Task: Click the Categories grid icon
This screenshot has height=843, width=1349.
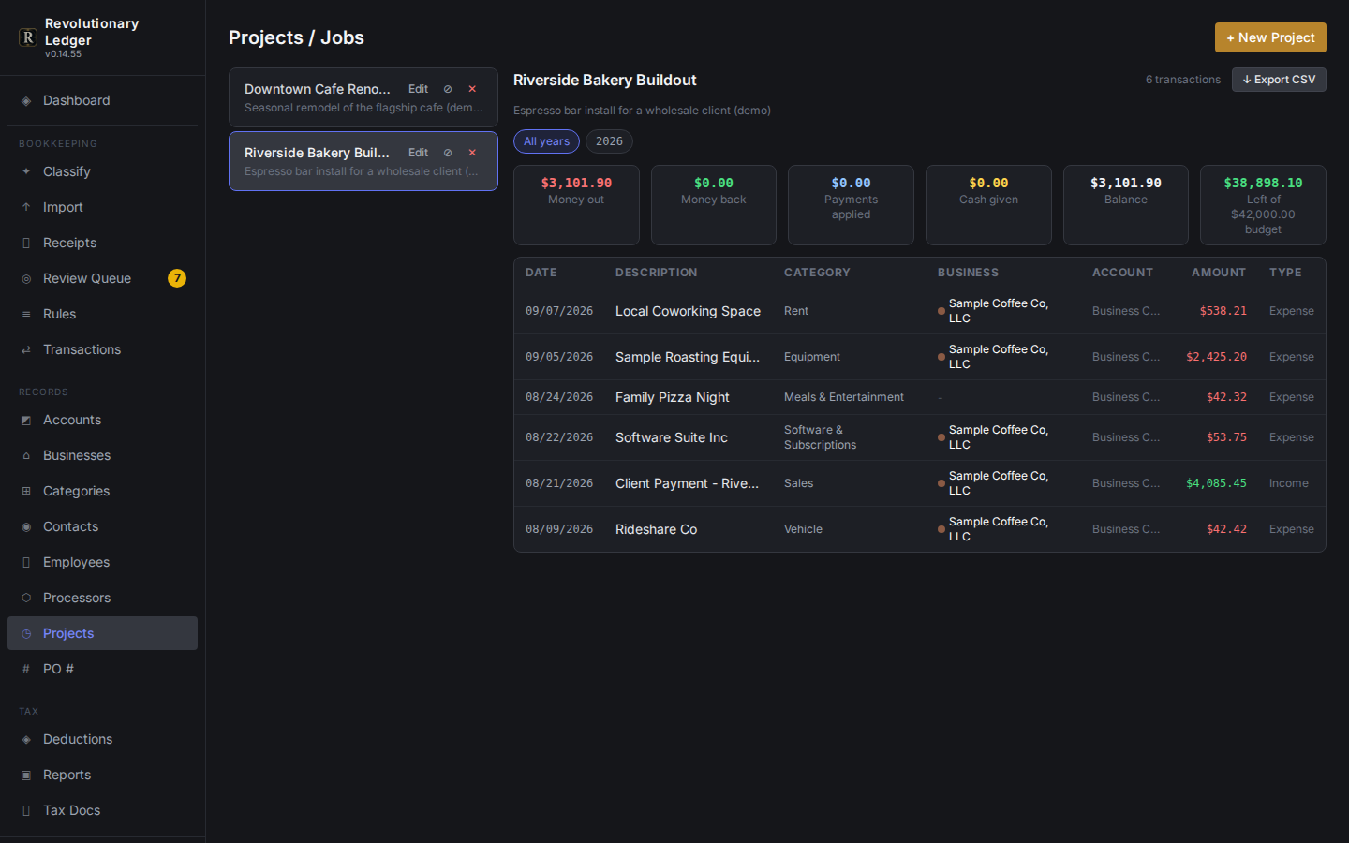Action: 26,492
